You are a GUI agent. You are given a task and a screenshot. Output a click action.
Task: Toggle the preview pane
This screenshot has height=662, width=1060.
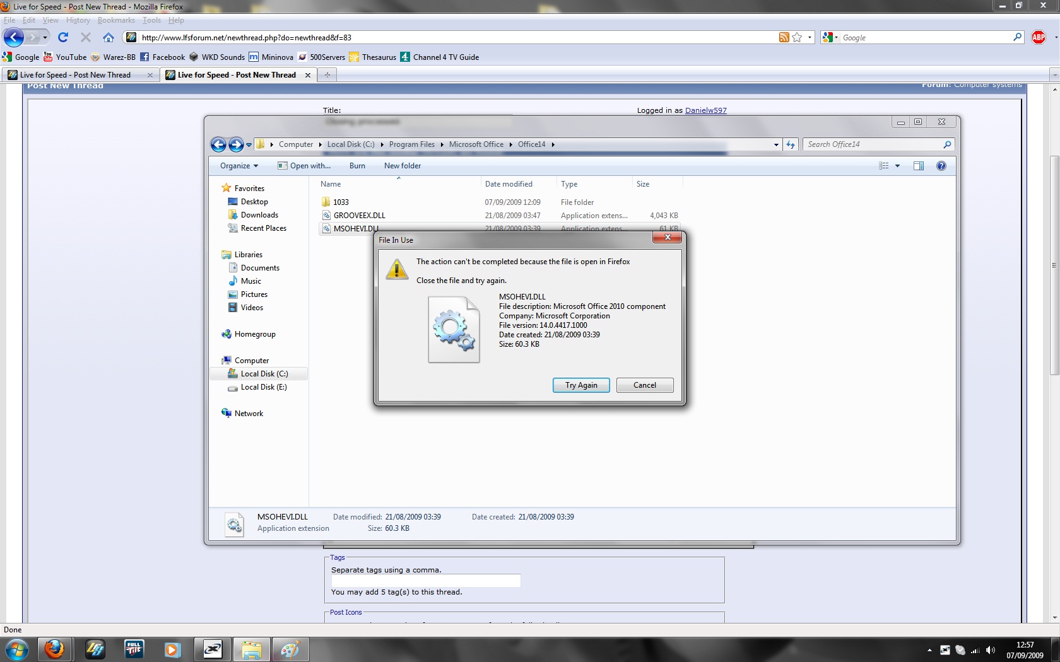pos(919,166)
